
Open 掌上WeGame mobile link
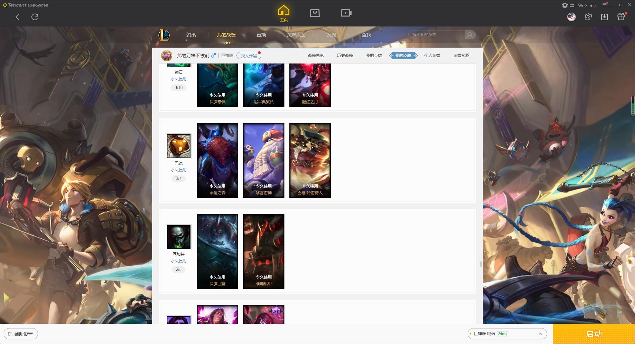[x=578, y=5]
